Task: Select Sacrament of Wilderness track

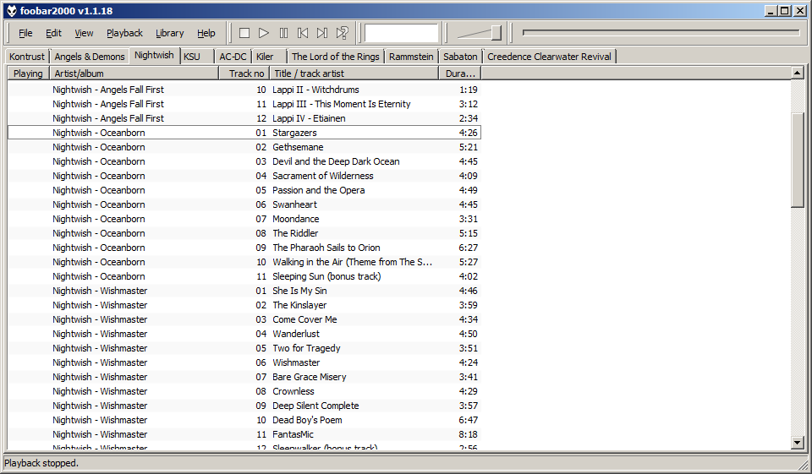Action: (244, 176)
